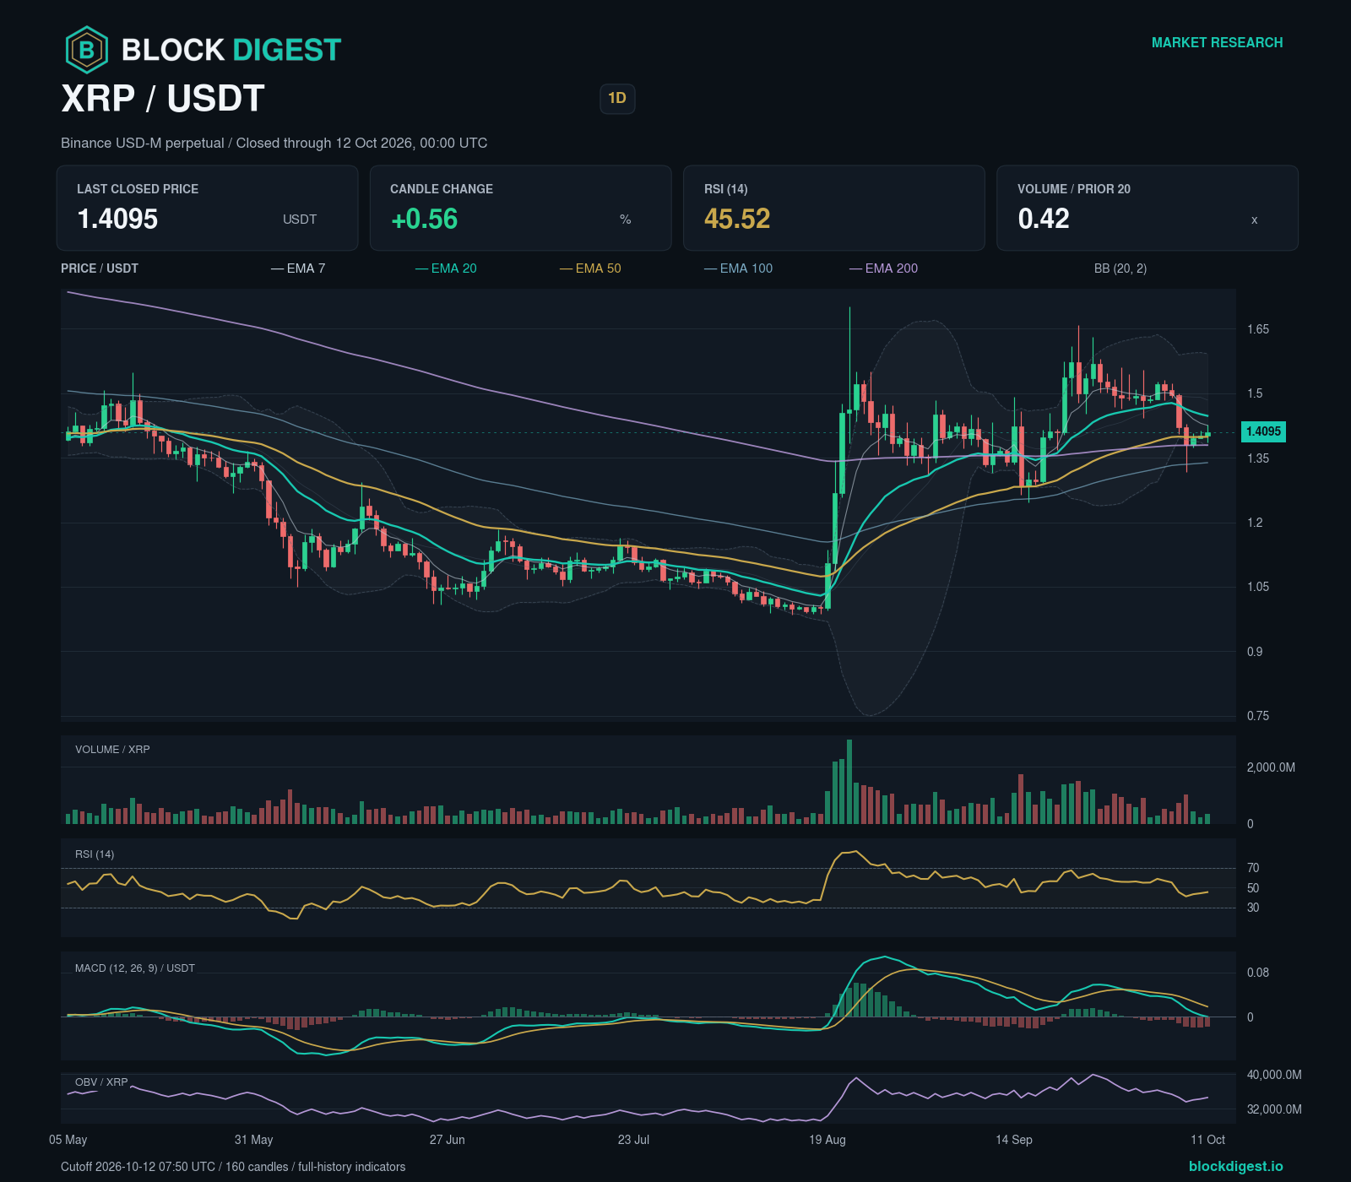
Task: Click the BLOCK DIGEST brand name
Action: coord(231,50)
